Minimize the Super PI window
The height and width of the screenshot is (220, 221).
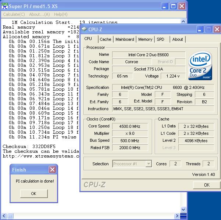click(165, 6)
